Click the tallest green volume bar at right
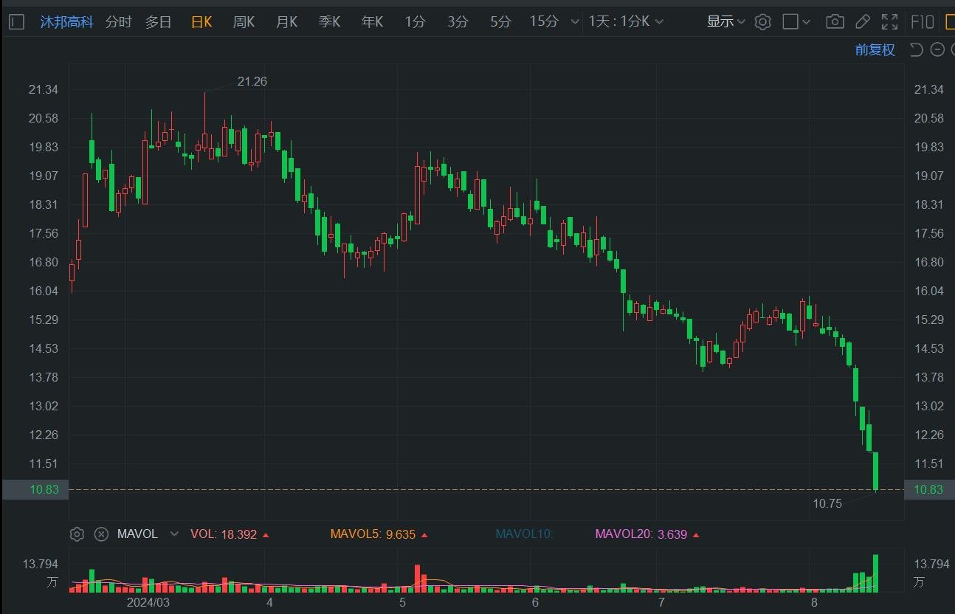Image resolution: width=955 pixels, height=614 pixels. click(875, 573)
